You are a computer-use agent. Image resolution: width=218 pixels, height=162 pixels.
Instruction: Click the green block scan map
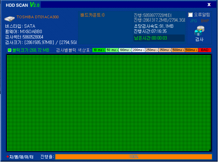(x=109, y=103)
